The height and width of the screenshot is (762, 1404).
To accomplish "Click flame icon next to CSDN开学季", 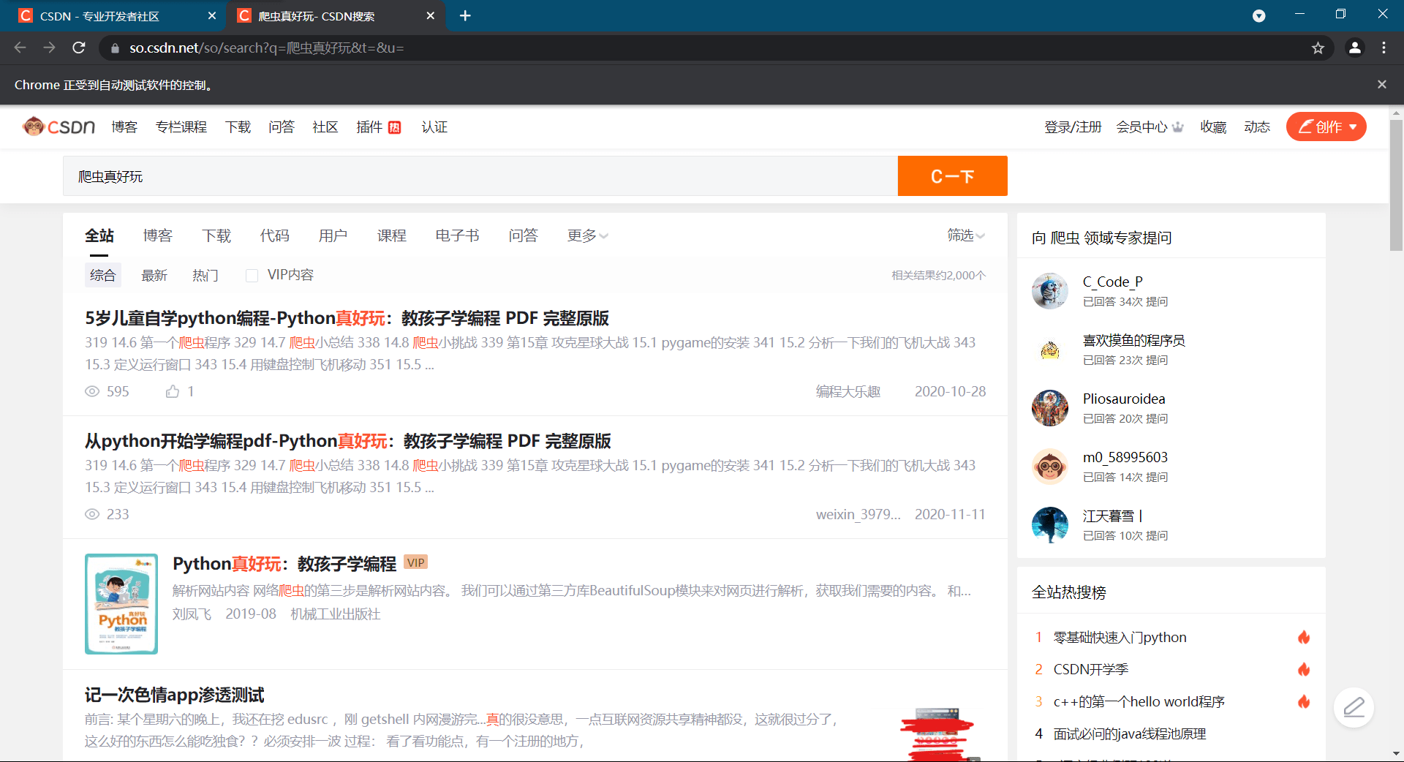I will (x=1304, y=669).
